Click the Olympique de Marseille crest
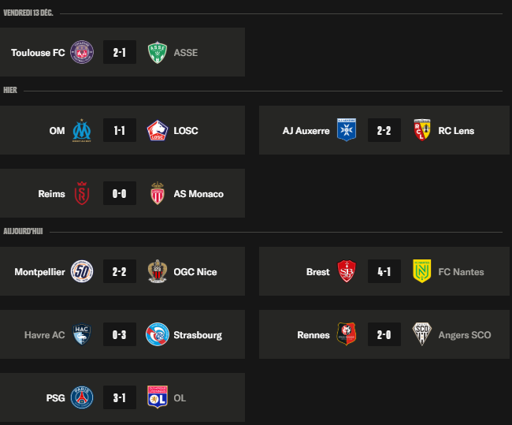This screenshot has width=512, height=425. tap(82, 131)
